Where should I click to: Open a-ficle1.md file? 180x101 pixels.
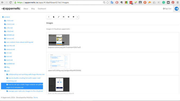click(x=10, y=24)
